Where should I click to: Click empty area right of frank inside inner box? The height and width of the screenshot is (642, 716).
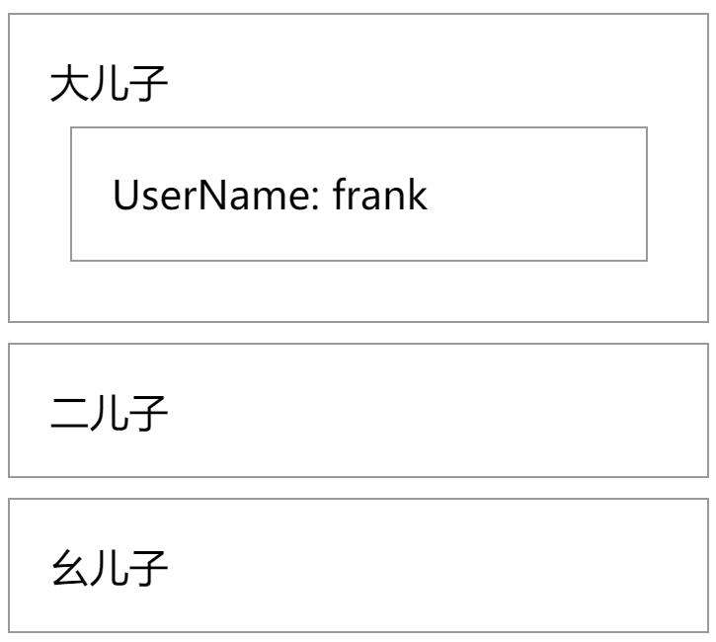click(x=534, y=195)
